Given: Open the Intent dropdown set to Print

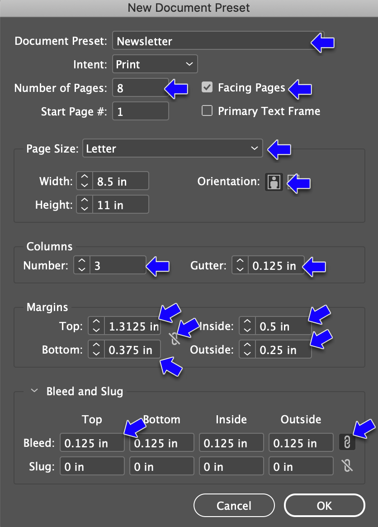Looking at the screenshot, I should [x=155, y=64].
